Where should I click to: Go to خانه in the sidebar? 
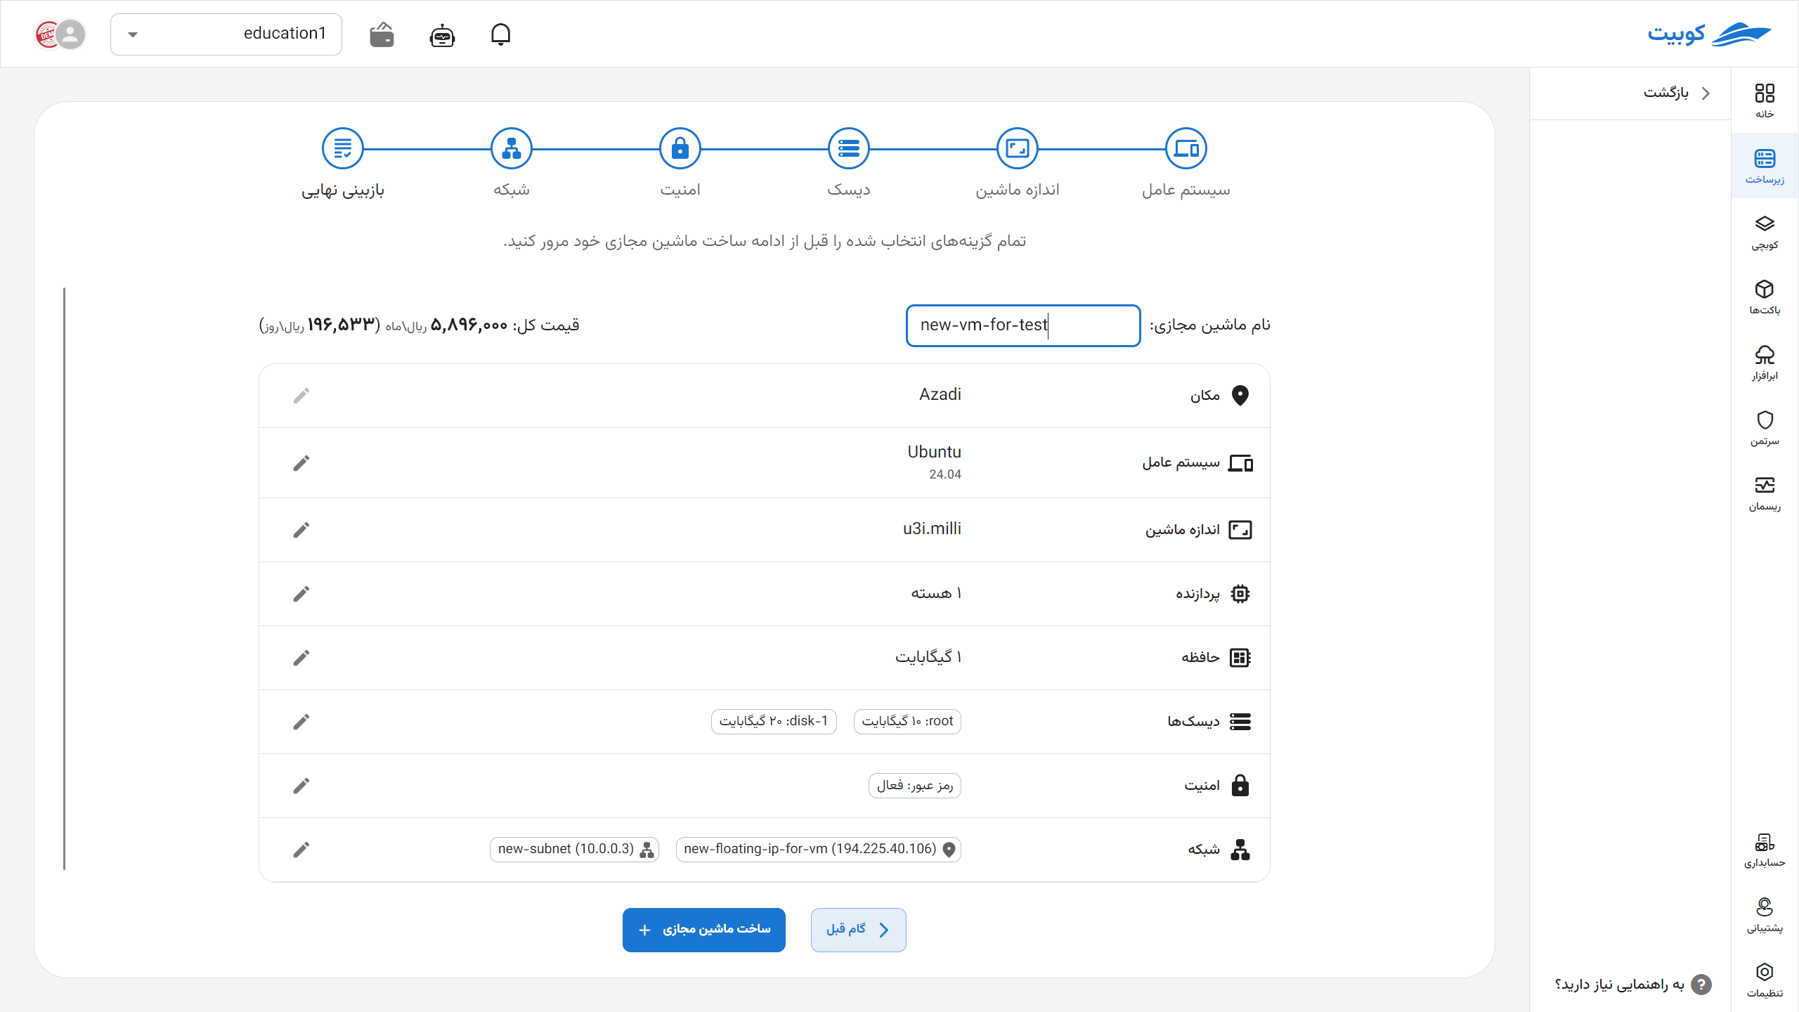coord(1765,101)
